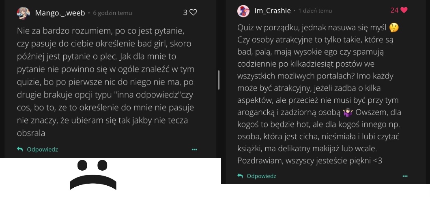
Task: Click reply arrow icon under Im_Crashie's comment
Action: click(240, 176)
